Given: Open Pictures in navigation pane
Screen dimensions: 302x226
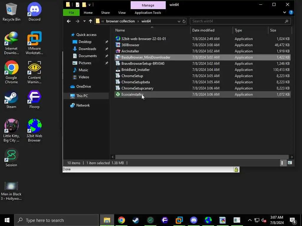Looking at the screenshot, I should 85,63.
